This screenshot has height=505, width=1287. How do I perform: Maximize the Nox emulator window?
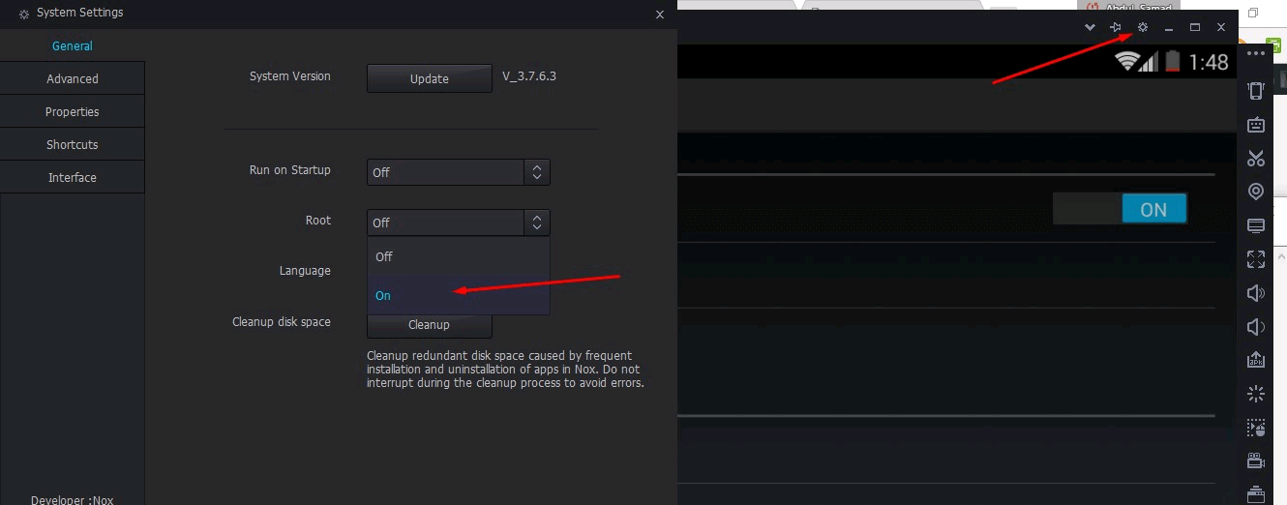[x=1195, y=27]
